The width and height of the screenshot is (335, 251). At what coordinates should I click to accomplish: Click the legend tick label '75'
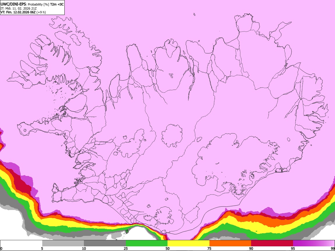tap(209, 248)
